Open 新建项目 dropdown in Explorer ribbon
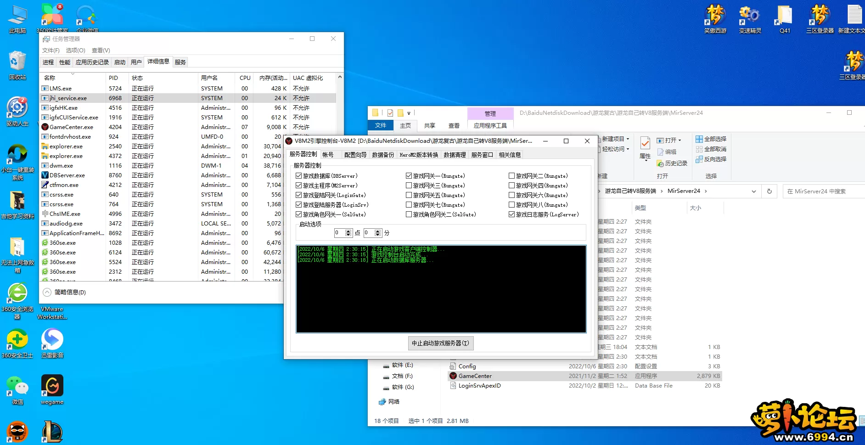865x445 pixels. pyautogui.click(x=615, y=139)
